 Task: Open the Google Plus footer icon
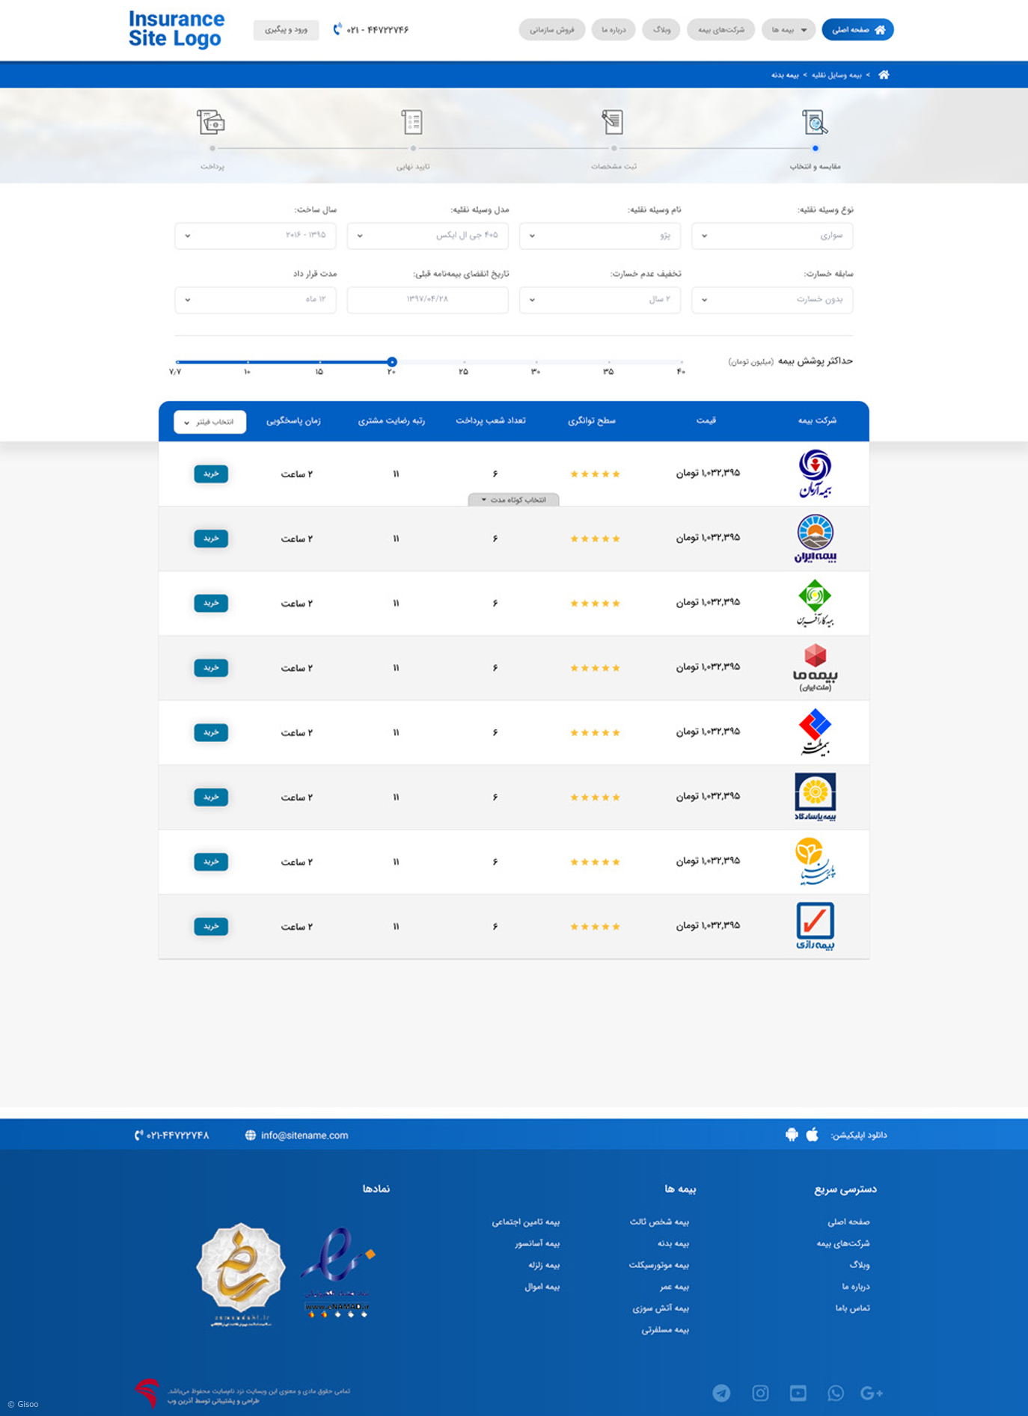tap(872, 1393)
